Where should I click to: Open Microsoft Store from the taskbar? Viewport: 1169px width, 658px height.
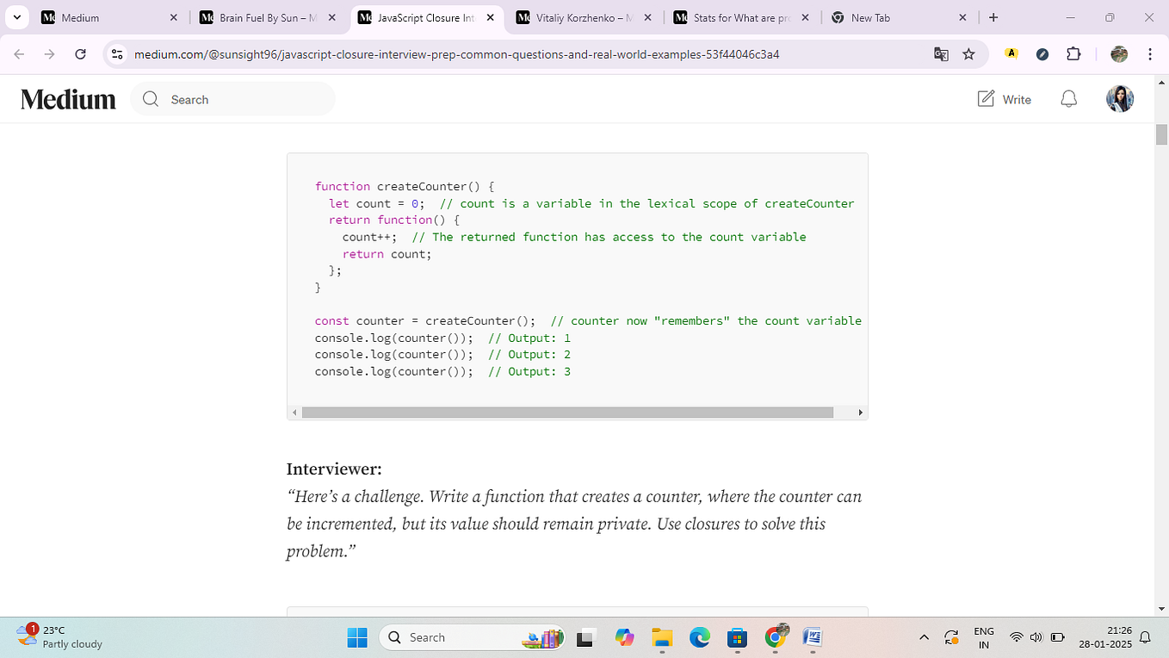(737, 637)
